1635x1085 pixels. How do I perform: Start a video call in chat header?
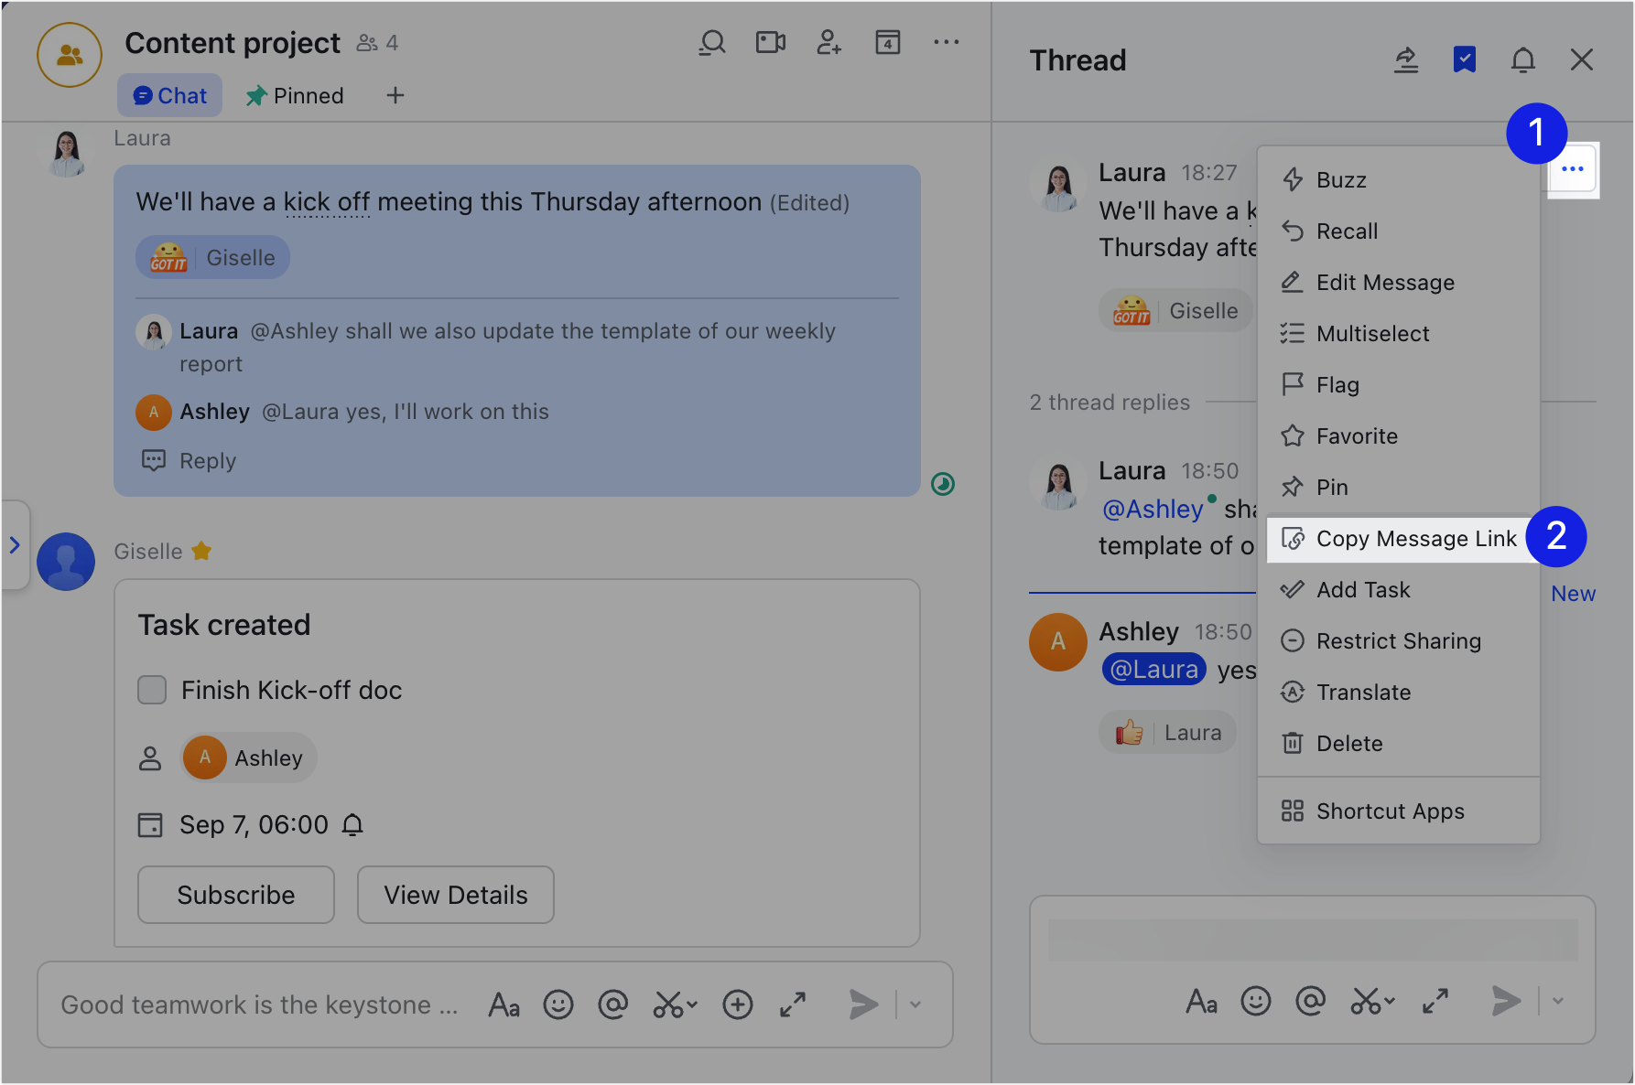770,43
